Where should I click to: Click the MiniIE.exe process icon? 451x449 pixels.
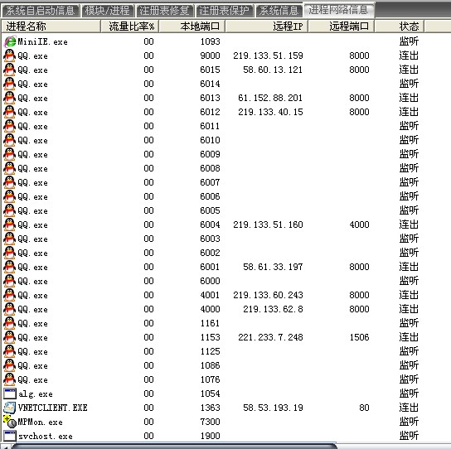10,41
